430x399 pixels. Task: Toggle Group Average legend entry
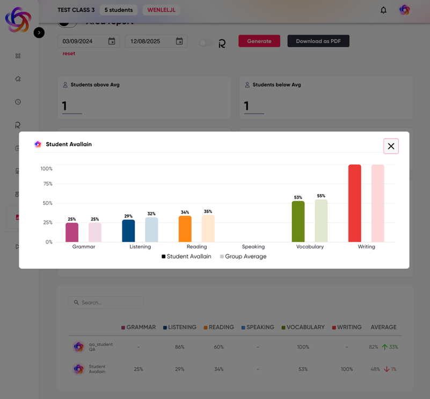(243, 256)
